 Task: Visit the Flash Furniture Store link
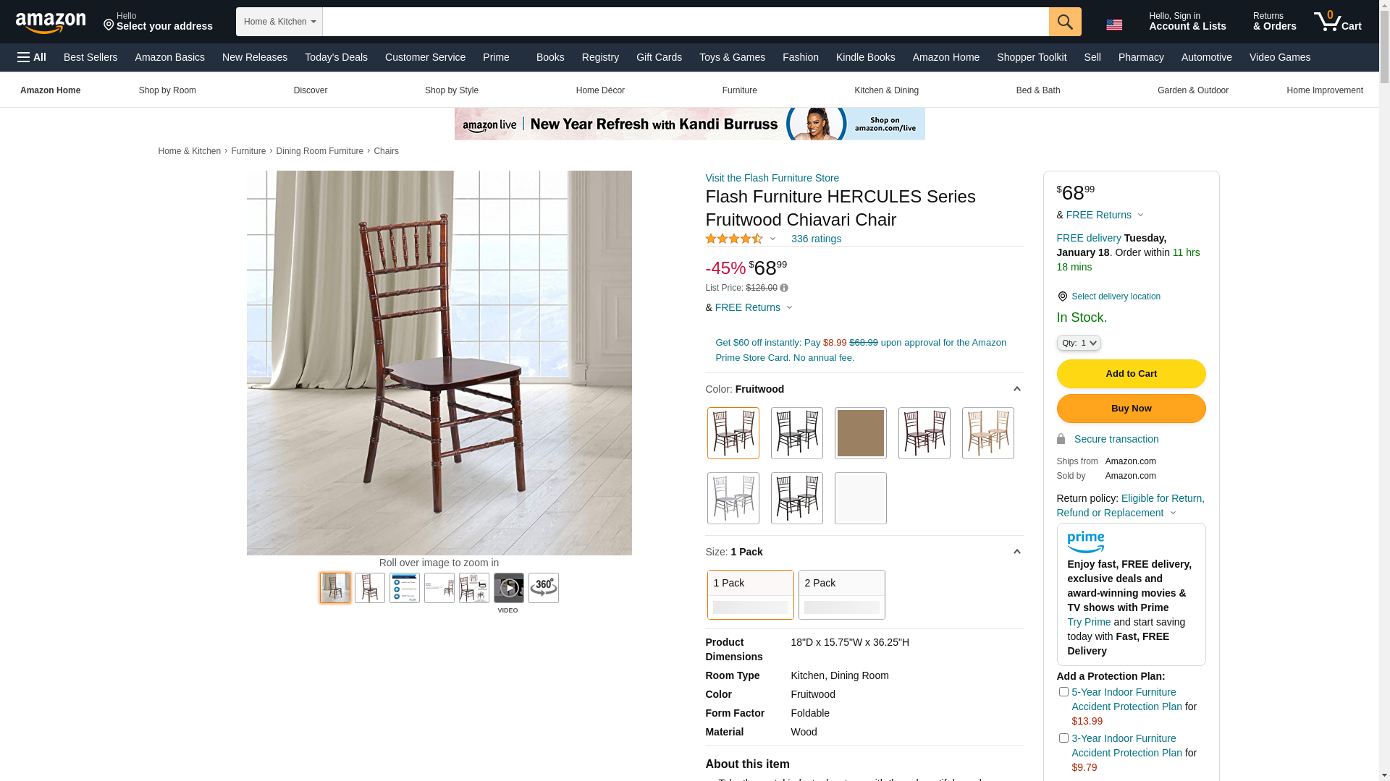click(x=772, y=178)
